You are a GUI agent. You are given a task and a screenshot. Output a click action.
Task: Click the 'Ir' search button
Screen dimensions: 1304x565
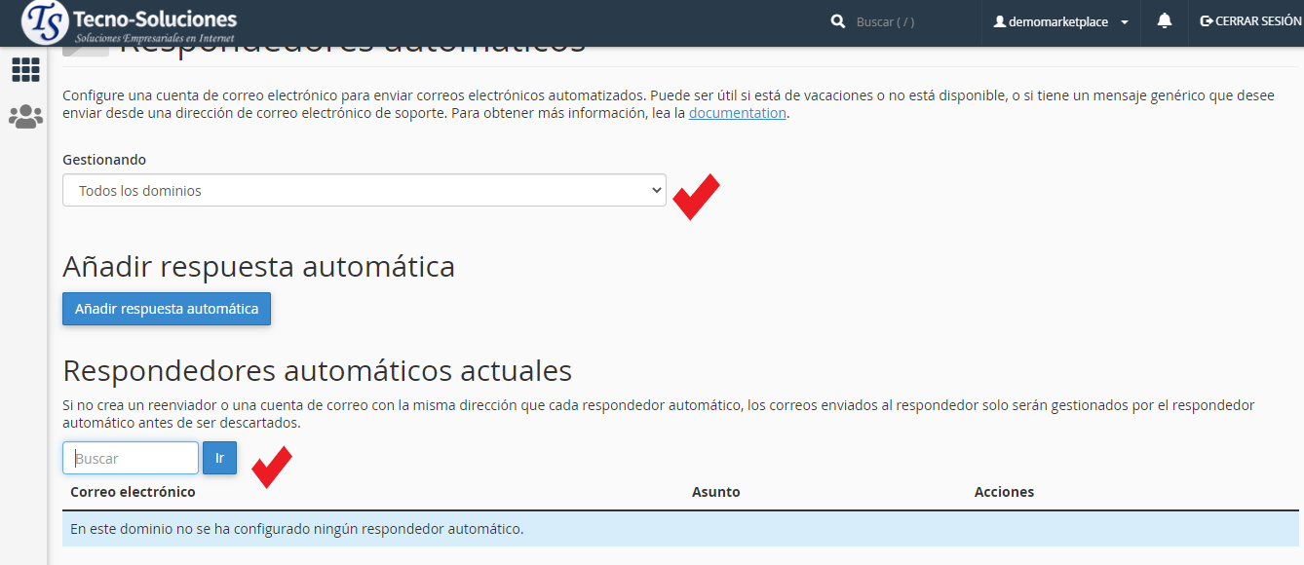click(x=219, y=458)
